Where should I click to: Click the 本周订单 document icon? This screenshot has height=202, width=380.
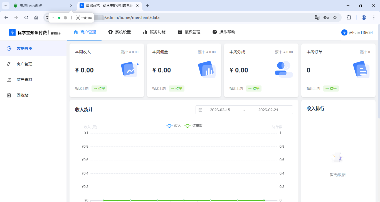point(361,69)
